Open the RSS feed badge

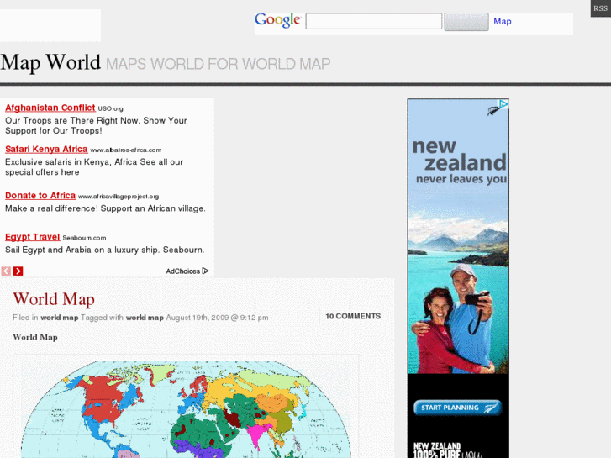(600, 8)
